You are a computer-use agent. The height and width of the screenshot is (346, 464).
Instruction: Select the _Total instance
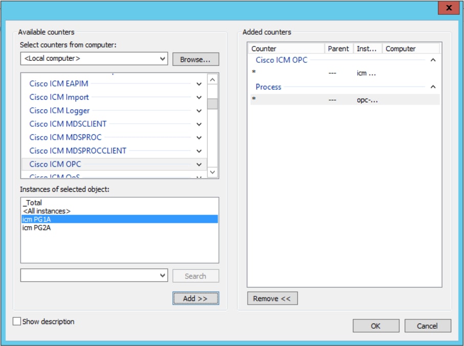(120, 202)
